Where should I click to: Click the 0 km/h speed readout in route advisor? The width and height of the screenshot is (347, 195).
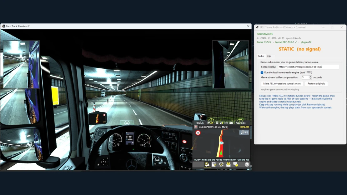pos(200,123)
